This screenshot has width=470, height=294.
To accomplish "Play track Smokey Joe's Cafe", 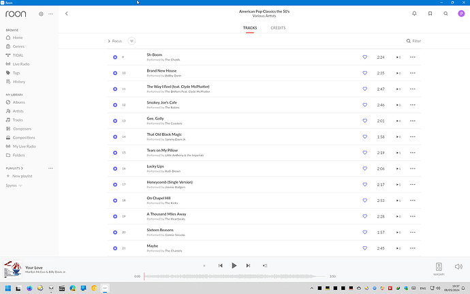I will point(115,105).
